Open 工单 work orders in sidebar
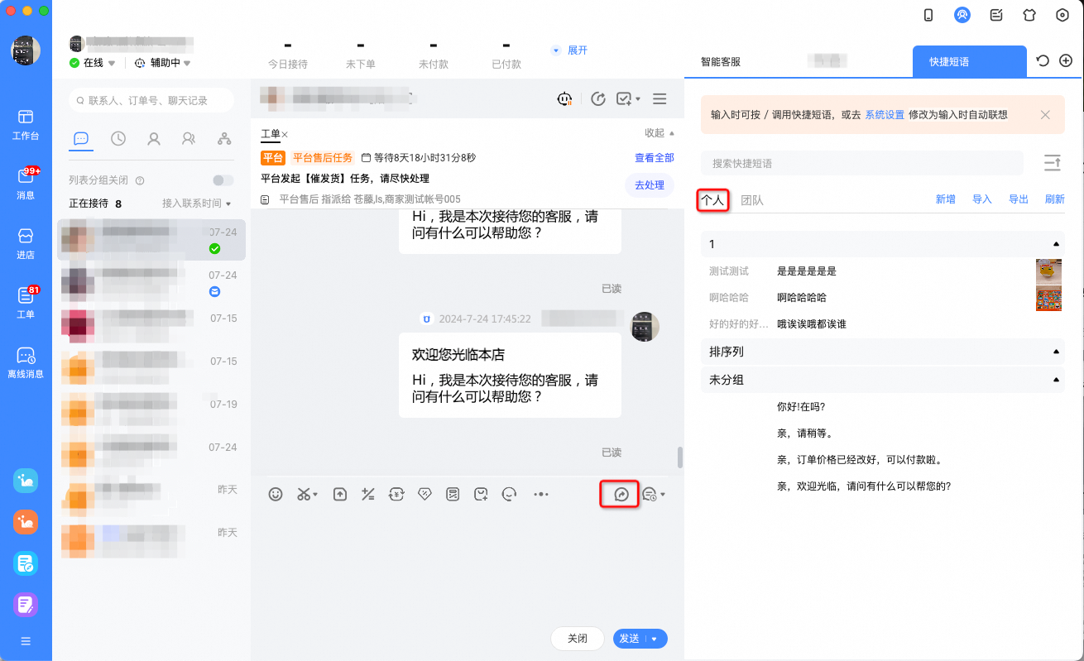The width and height of the screenshot is (1084, 661). [26, 303]
